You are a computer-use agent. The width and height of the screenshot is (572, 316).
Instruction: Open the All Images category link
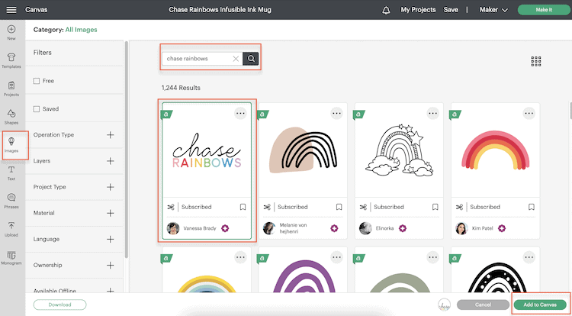pyautogui.click(x=81, y=30)
